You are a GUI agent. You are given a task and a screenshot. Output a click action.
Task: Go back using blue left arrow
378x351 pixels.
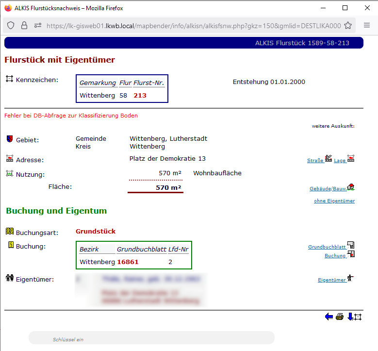[x=329, y=317]
